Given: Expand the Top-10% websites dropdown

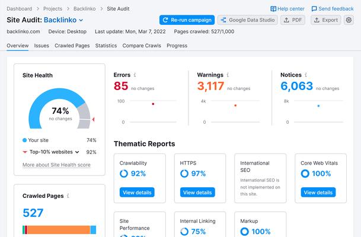Looking at the screenshot, I should (x=77, y=152).
